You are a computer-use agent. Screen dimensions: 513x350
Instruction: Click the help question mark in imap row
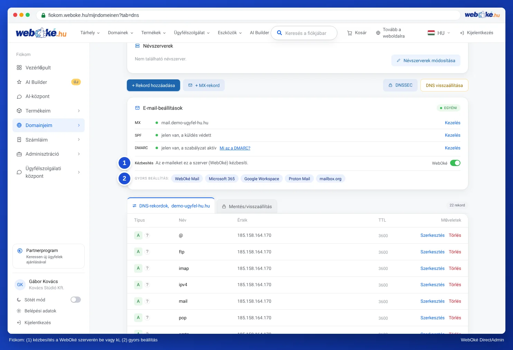[147, 268]
